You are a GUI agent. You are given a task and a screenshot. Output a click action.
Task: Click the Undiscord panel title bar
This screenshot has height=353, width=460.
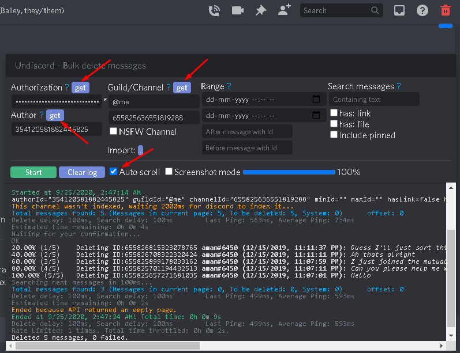pos(231,66)
